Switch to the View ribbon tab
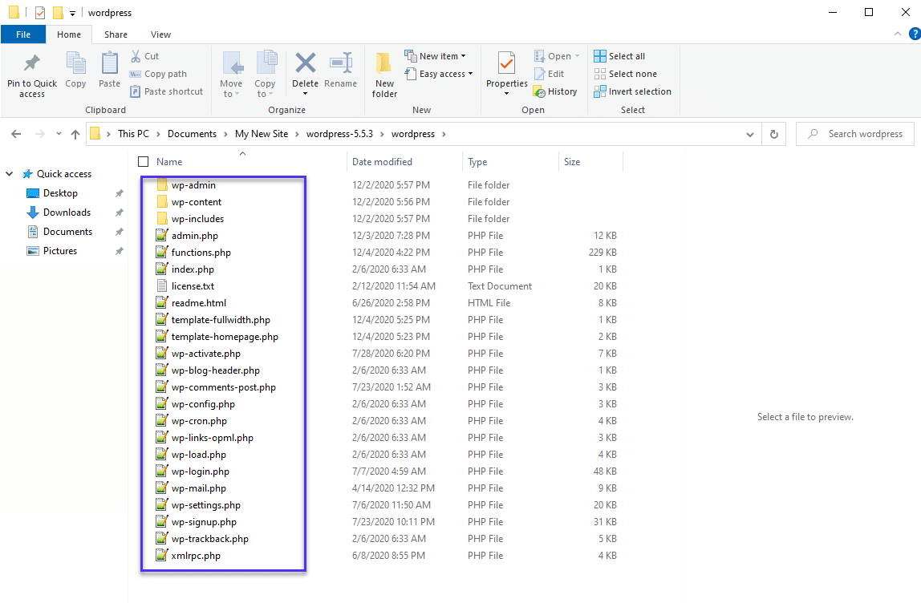 click(160, 34)
